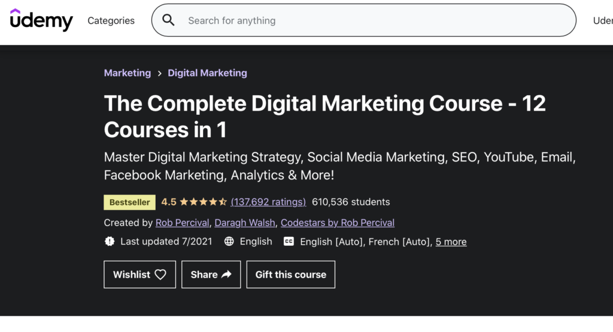Open instructor Rob Percival's profile
The width and height of the screenshot is (613, 332).
pos(182,223)
